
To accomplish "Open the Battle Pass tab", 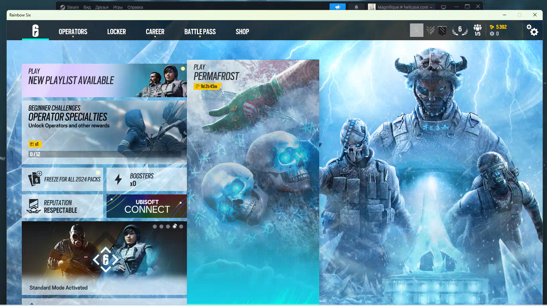I will [x=200, y=32].
